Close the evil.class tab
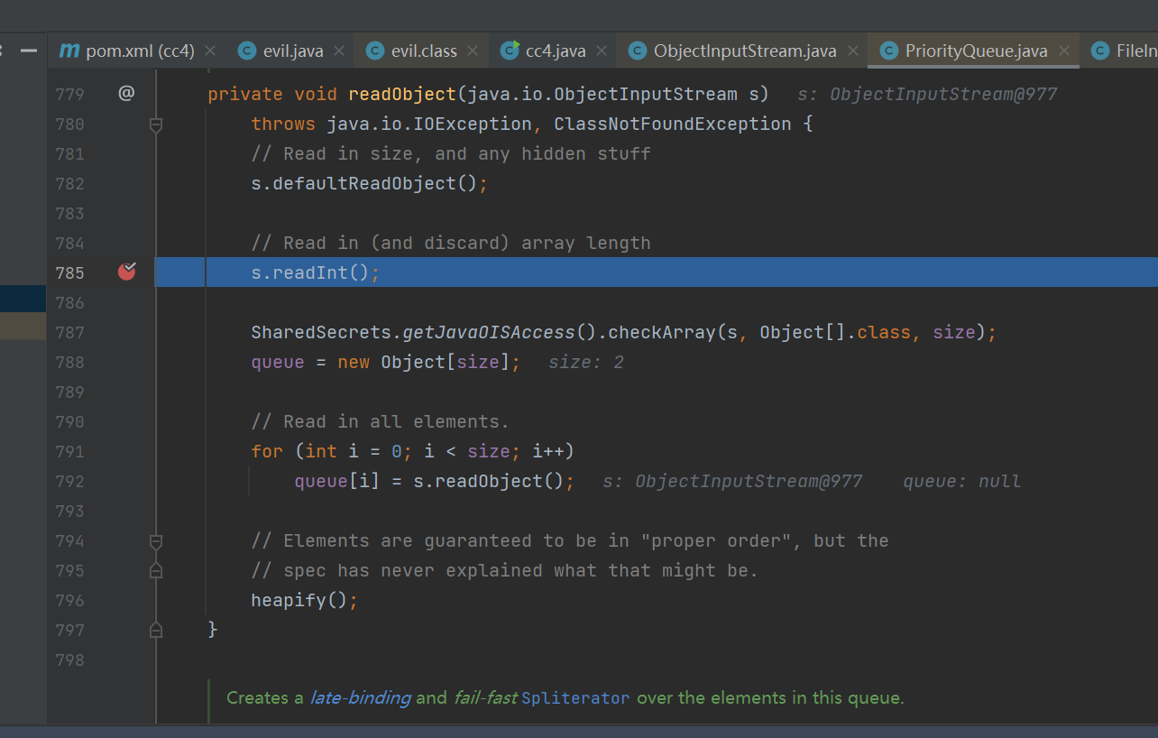Viewport: 1158px width, 738px height. 473,51
